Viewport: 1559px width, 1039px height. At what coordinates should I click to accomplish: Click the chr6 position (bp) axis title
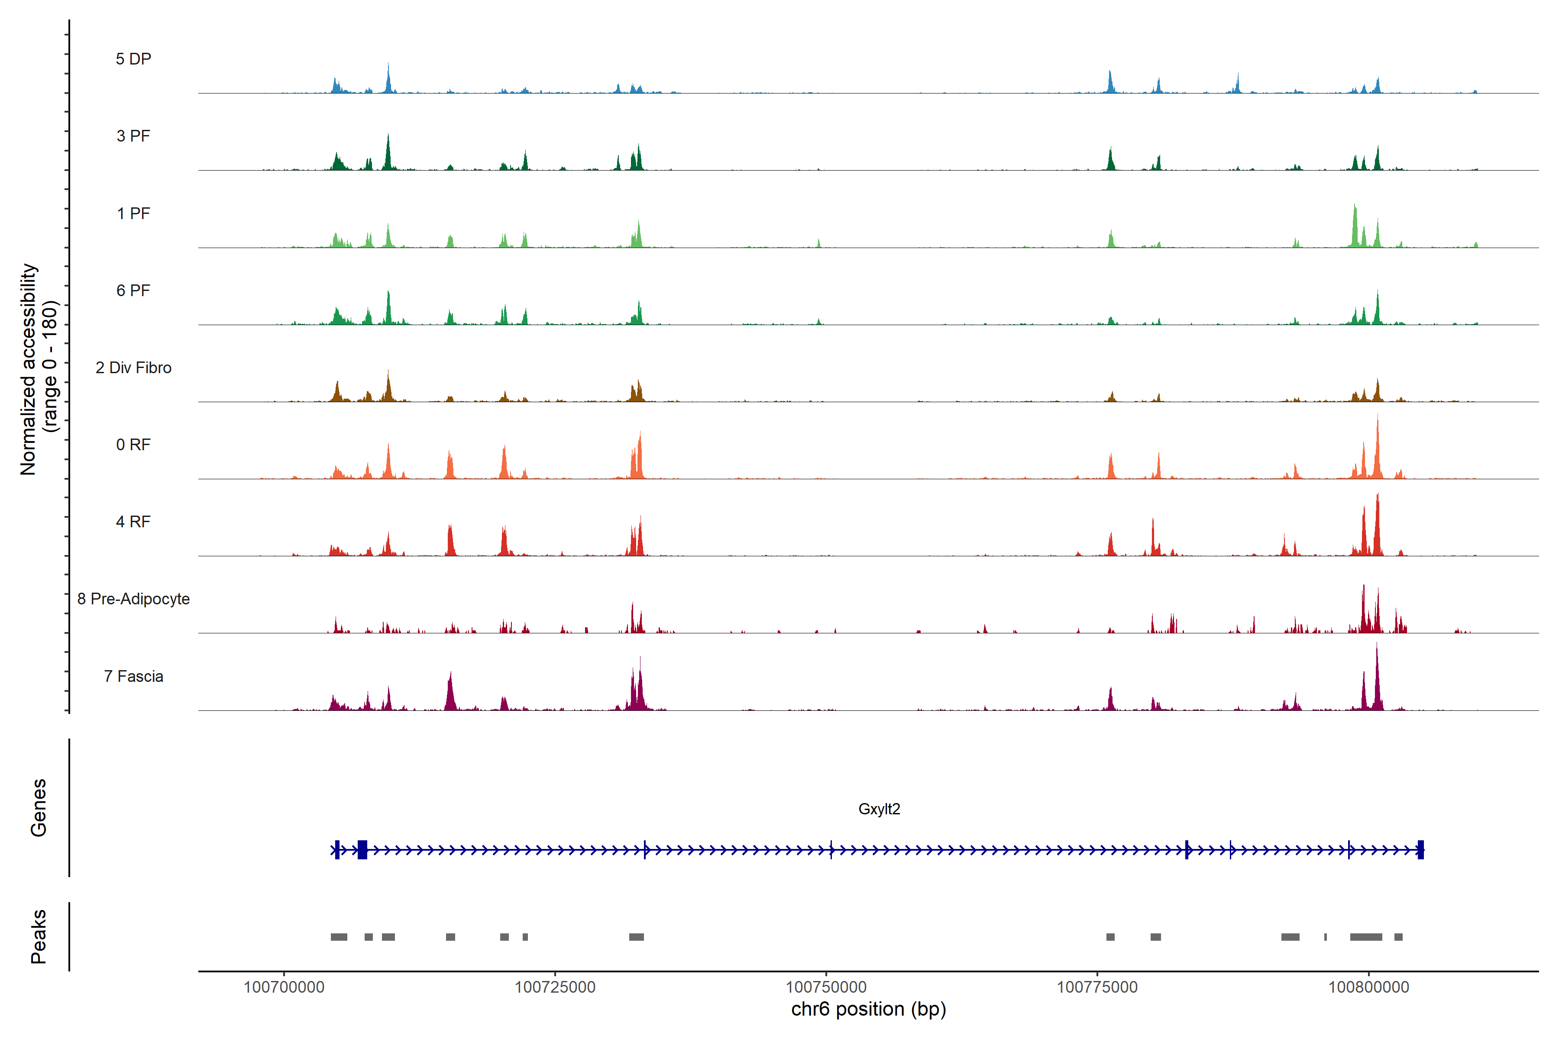[x=868, y=1009]
